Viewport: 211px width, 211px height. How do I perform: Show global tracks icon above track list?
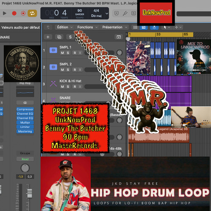[x=119, y=37]
